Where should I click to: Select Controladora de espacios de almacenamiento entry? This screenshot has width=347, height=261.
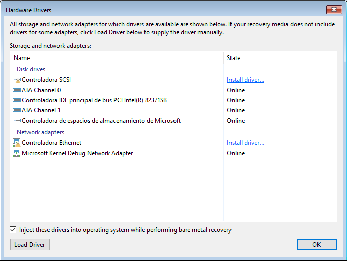click(x=101, y=121)
